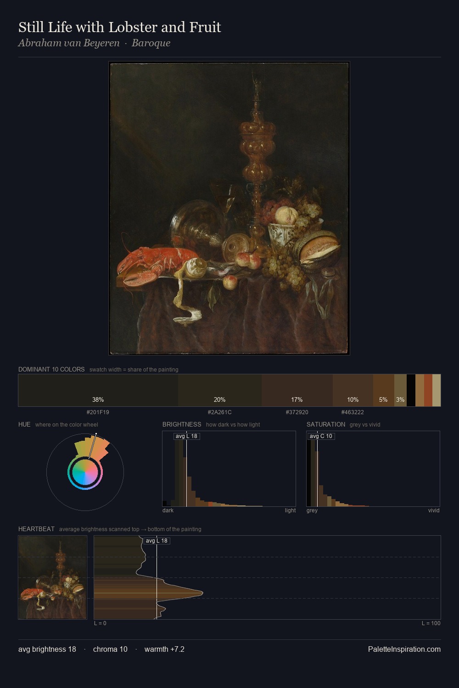Click the DOMINANT 10 COLORS heading
The width and height of the screenshot is (459, 688).
(x=51, y=369)
